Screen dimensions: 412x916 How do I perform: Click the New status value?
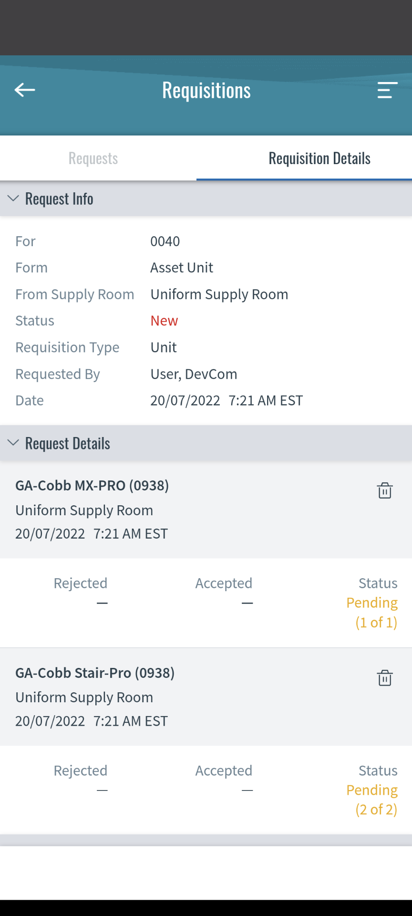click(164, 321)
